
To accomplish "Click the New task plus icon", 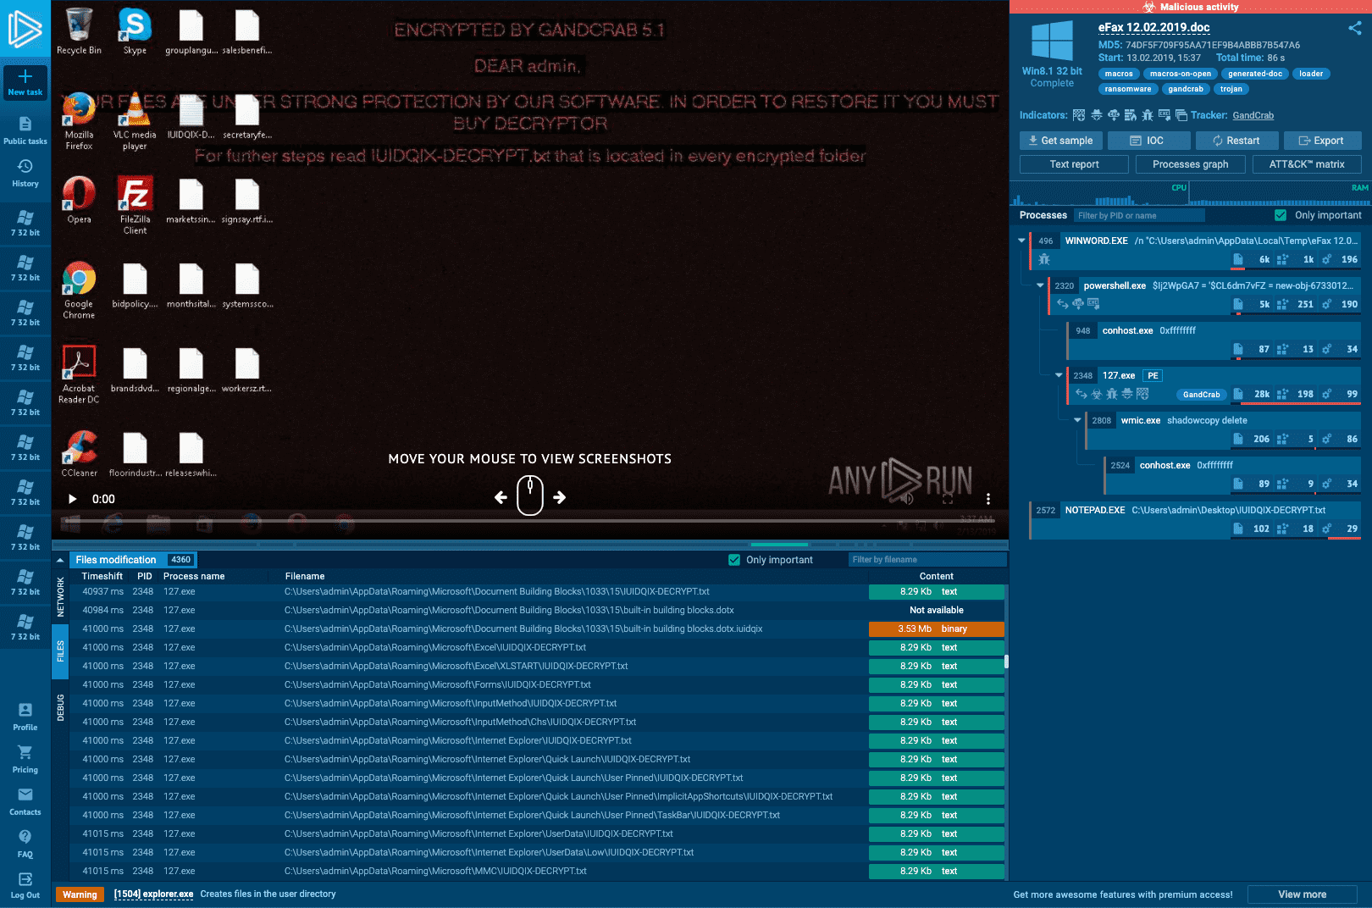I will tap(25, 77).
